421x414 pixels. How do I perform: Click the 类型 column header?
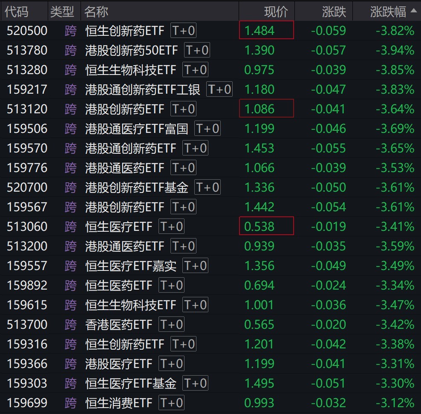(62, 12)
